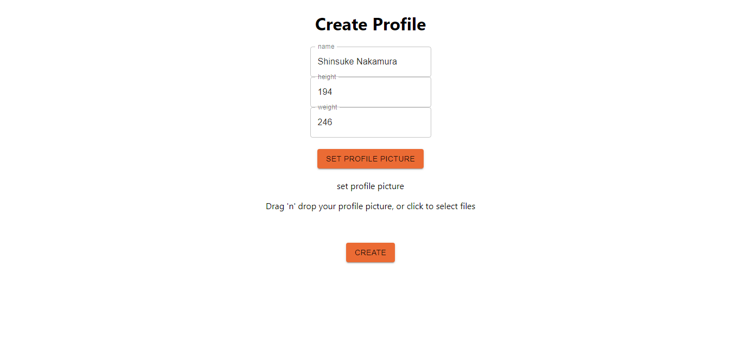
Task: Click the 'name' field label
Action: pyautogui.click(x=326, y=47)
